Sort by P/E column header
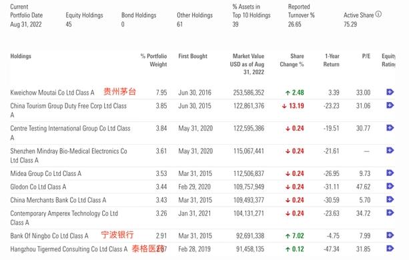 point(366,56)
